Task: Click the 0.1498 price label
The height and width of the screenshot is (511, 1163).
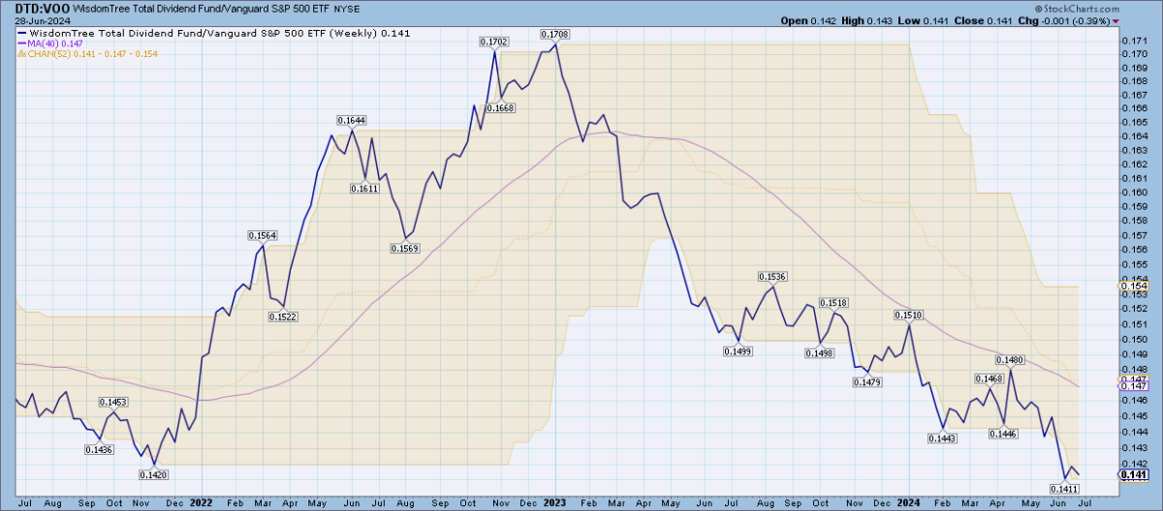Action: [820, 353]
